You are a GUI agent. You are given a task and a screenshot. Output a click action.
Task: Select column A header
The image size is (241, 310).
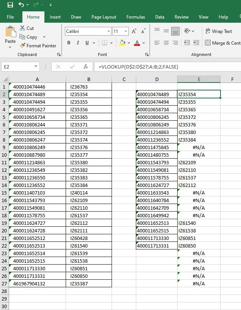pos(37,79)
